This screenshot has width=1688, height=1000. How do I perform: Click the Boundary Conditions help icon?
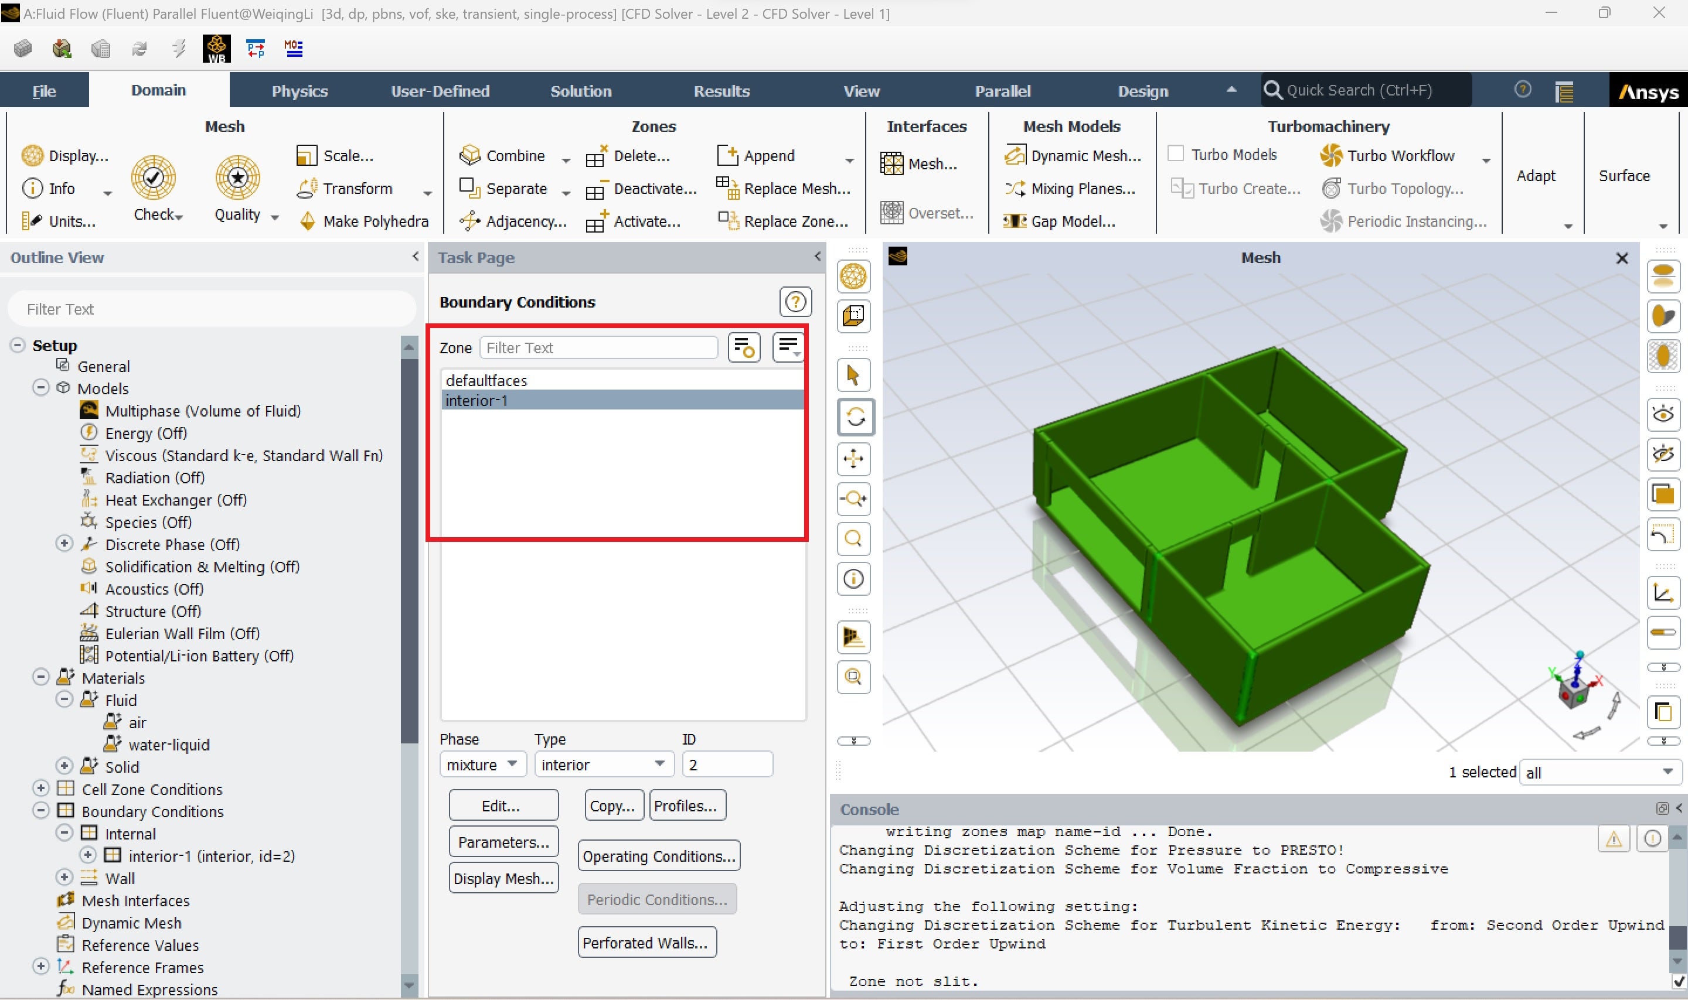pyautogui.click(x=795, y=302)
